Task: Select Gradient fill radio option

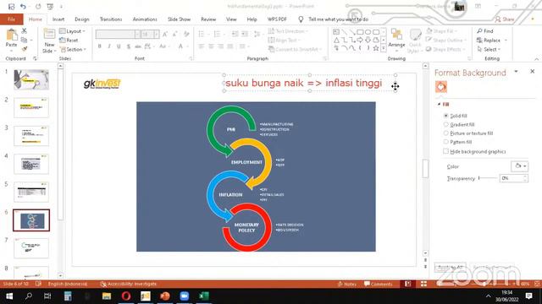Action: tap(446, 124)
